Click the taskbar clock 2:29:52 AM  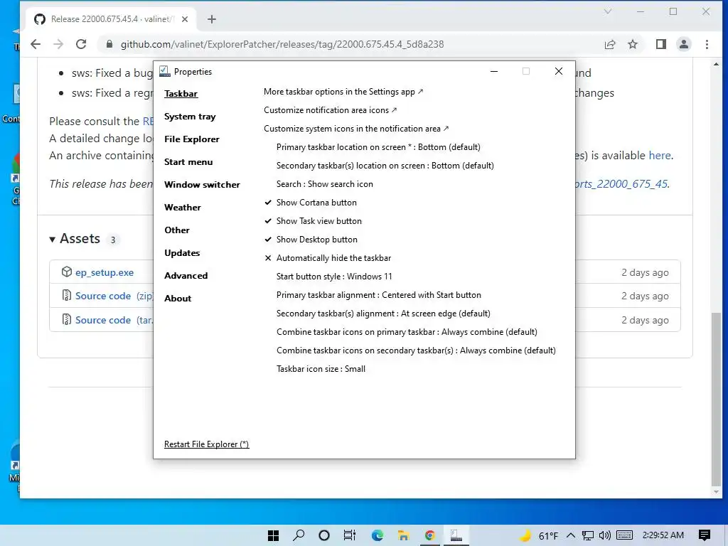tap(663, 536)
